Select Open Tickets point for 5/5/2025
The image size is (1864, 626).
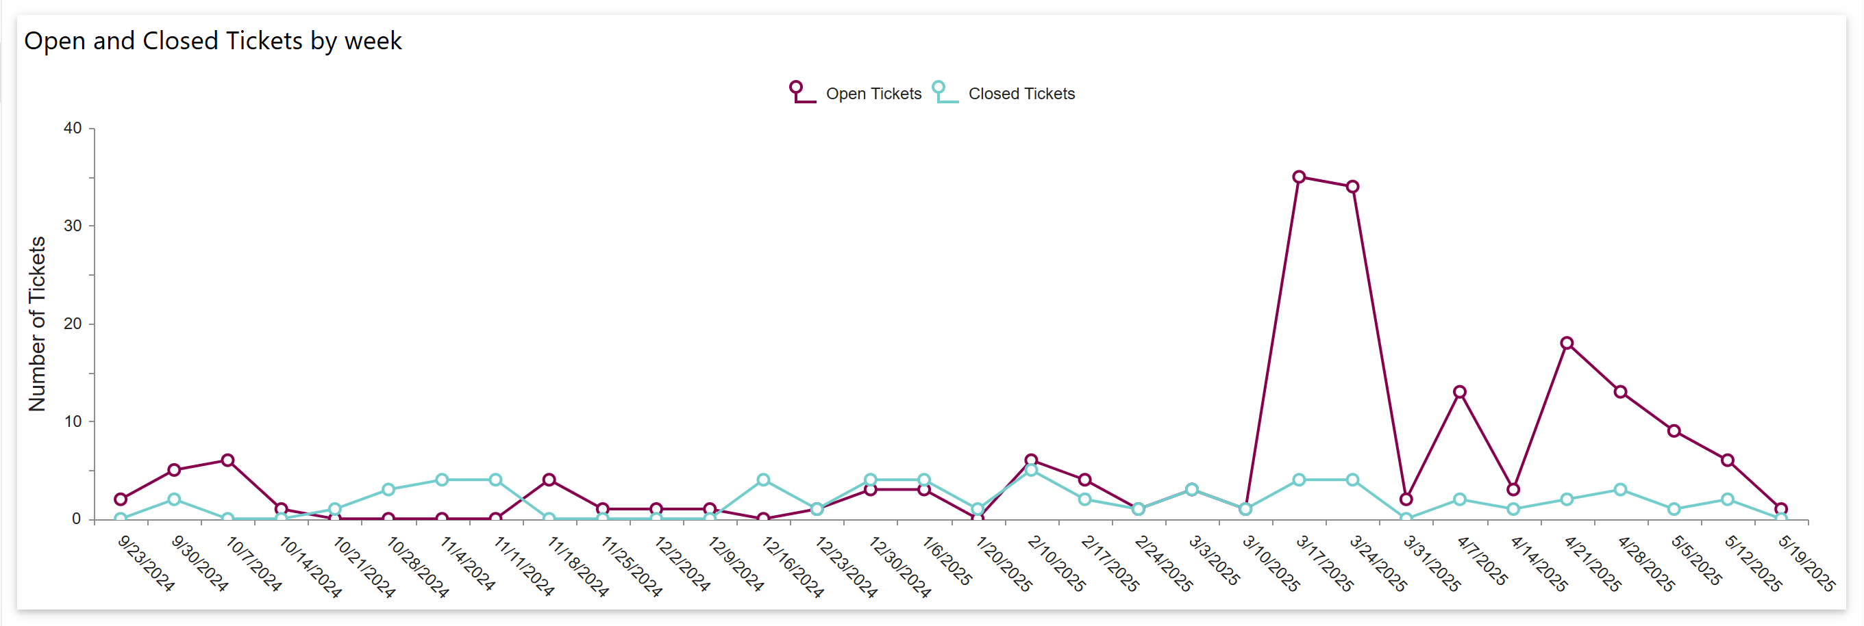coord(1674,432)
